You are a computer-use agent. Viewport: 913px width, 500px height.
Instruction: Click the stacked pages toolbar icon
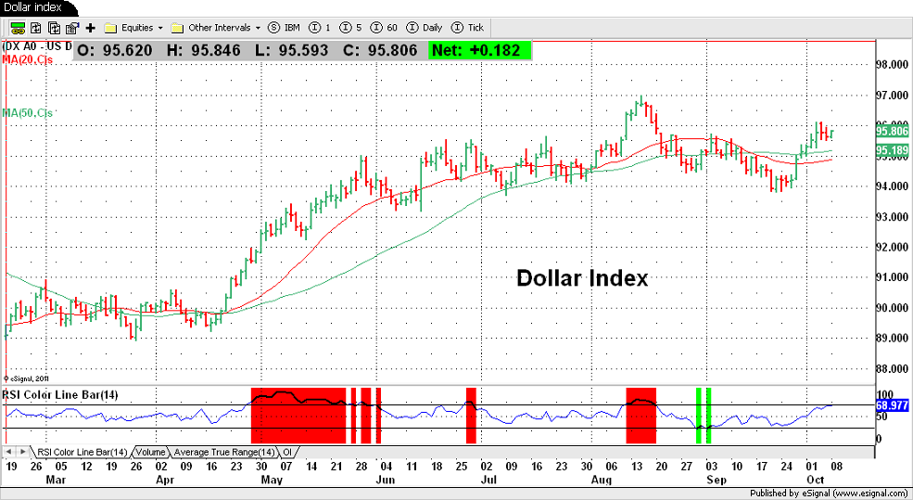click(54, 28)
